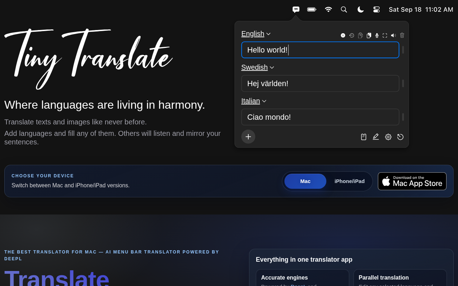458x286 pixels.
Task: Click the date and time in the menu bar
Action: click(421, 10)
